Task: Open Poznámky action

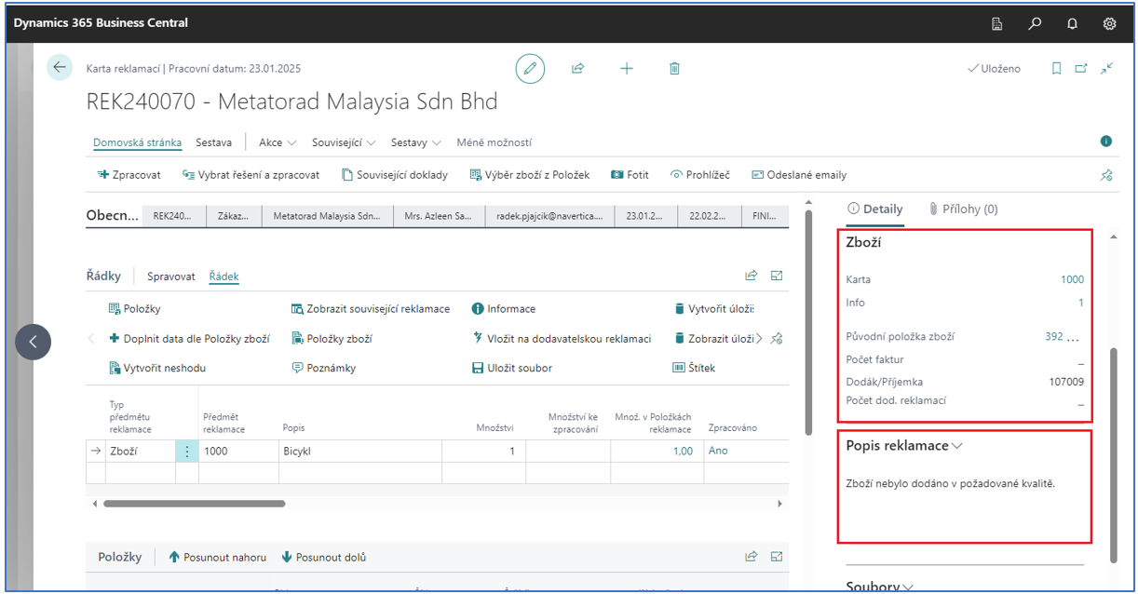Action: [x=324, y=368]
